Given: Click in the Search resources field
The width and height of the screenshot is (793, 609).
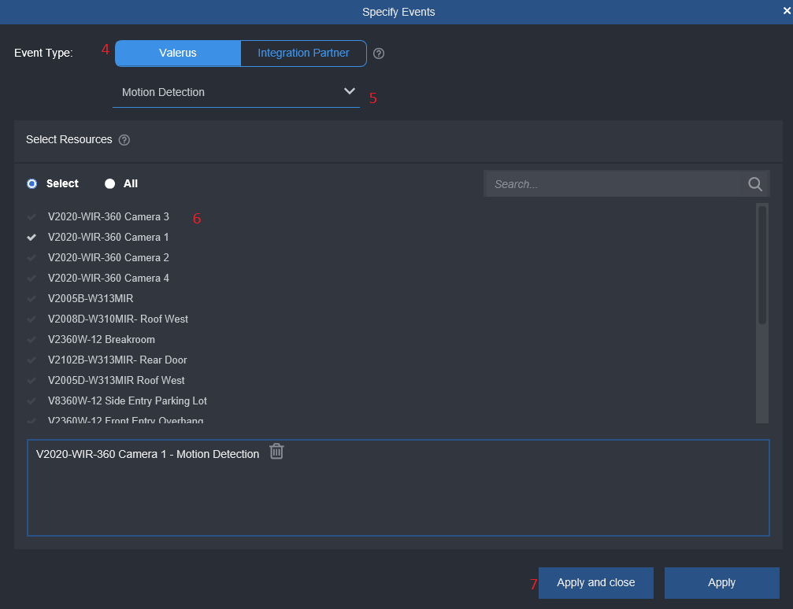Looking at the screenshot, I should coord(614,184).
